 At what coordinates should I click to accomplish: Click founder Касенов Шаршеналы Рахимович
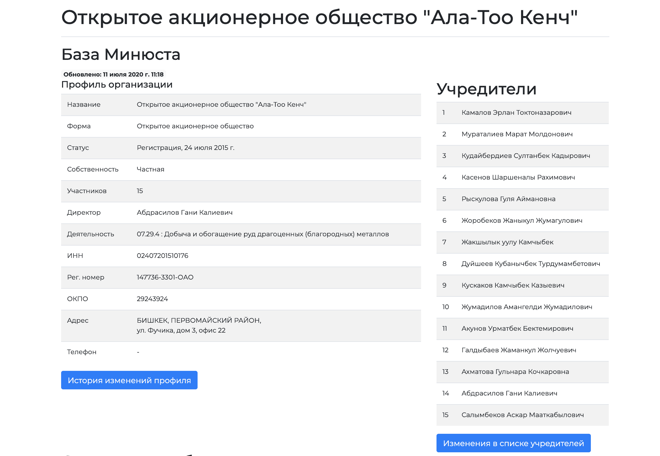pos(518,177)
